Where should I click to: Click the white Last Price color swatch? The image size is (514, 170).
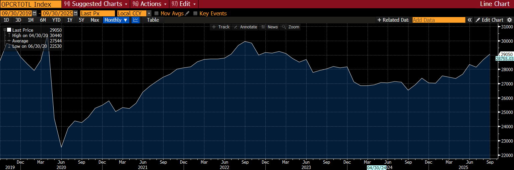pyautogui.click(x=9, y=30)
